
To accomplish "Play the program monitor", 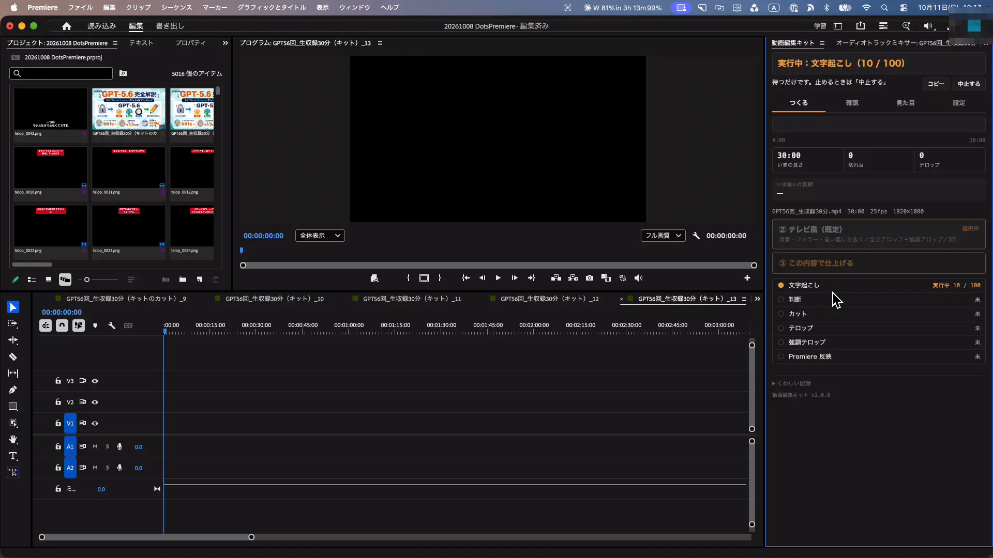I will [x=498, y=278].
